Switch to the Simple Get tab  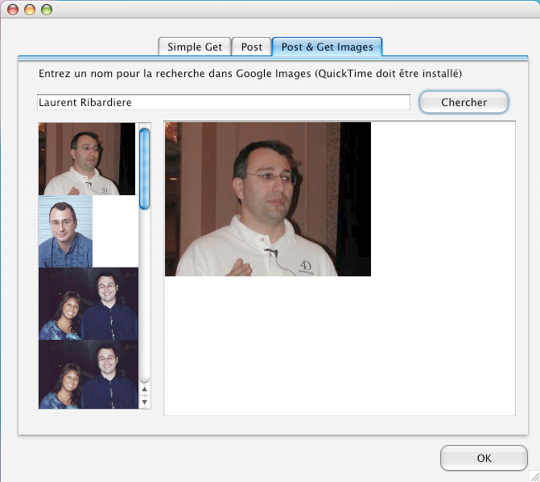[195, 47]
